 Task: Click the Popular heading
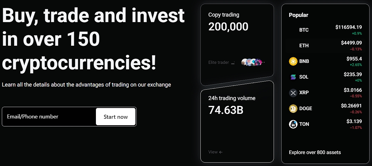point(298,15)
